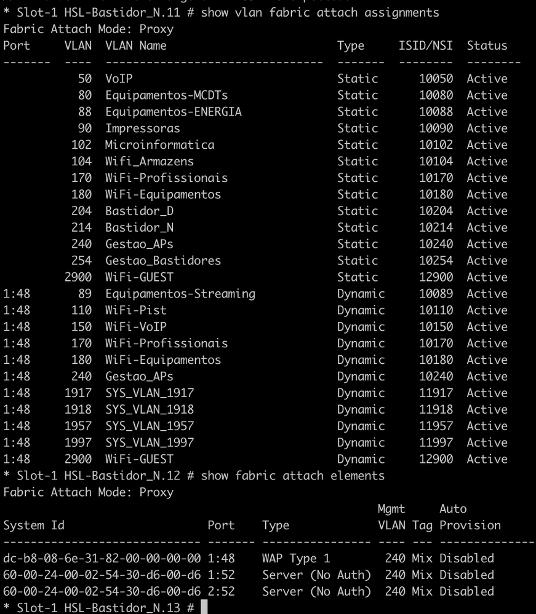536x614 pixels.
Task: Click the Equipamentos-ENERGIA VLAN name
Action: [x=173, y=112]
